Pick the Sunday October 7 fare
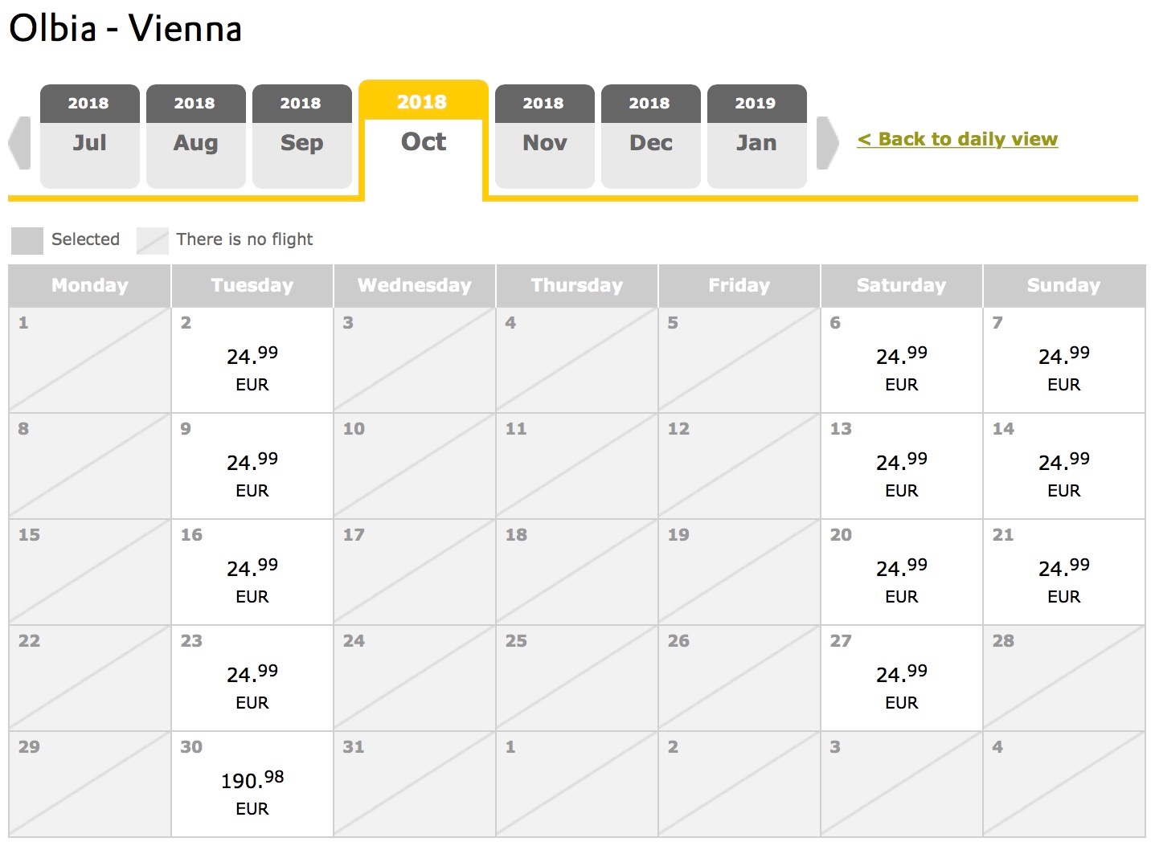 [1064, 360]
